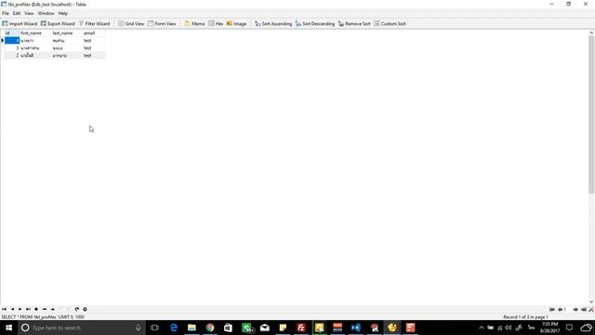Click Remove Sort

(x=354, y=23)
